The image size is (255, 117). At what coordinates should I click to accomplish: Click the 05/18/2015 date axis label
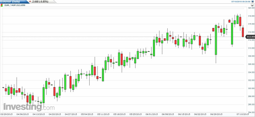[120, 114]
